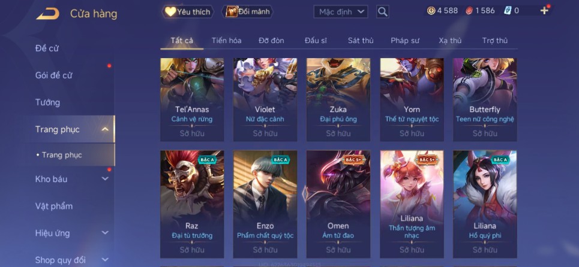The width and height of the screenshot is (579, 267).
Task: Open the search magnifier icon
Action: tap(383, 12)
